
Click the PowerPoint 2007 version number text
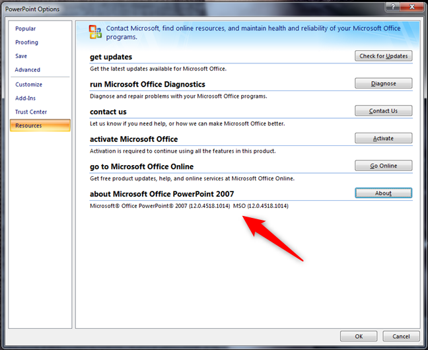(160, 206)
